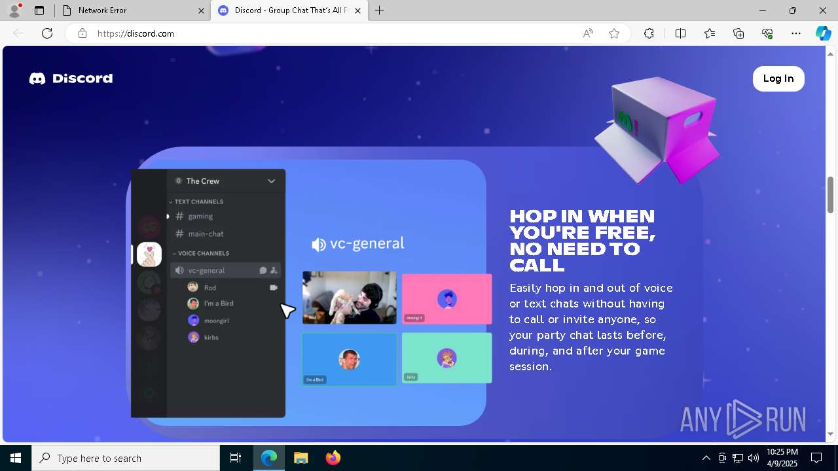Screen dimensions: 838x471
Task: Collapse the TEXT CHANNELS category
Action: 196,201
